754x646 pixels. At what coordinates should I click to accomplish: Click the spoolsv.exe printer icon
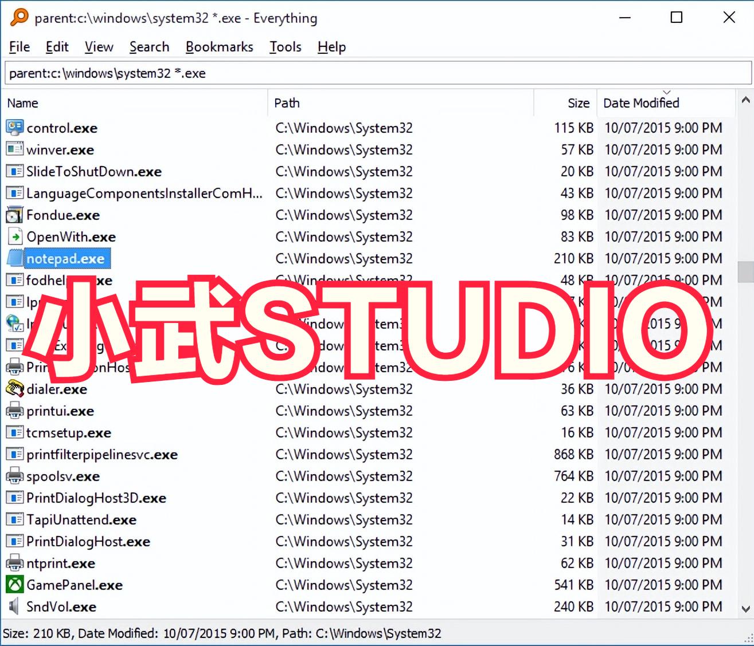click(x=14, y=476)
